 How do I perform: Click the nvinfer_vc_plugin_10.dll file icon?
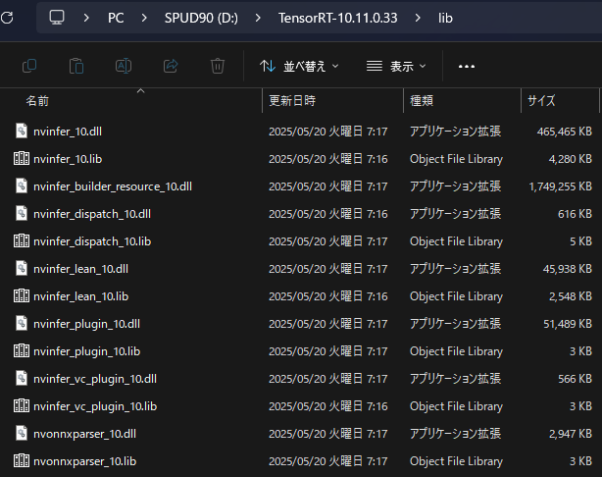(22, 378)
